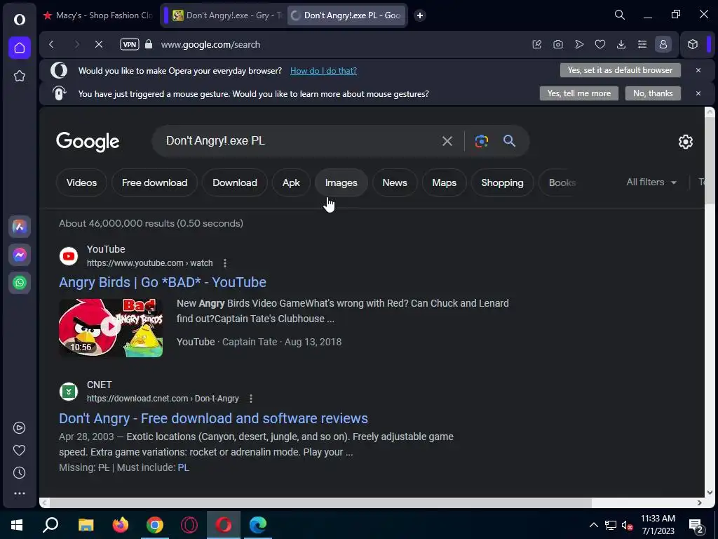Search by image with Google Lens
Image resolution: width=718 pixels, height=539 pixels.
pos(481,141)
